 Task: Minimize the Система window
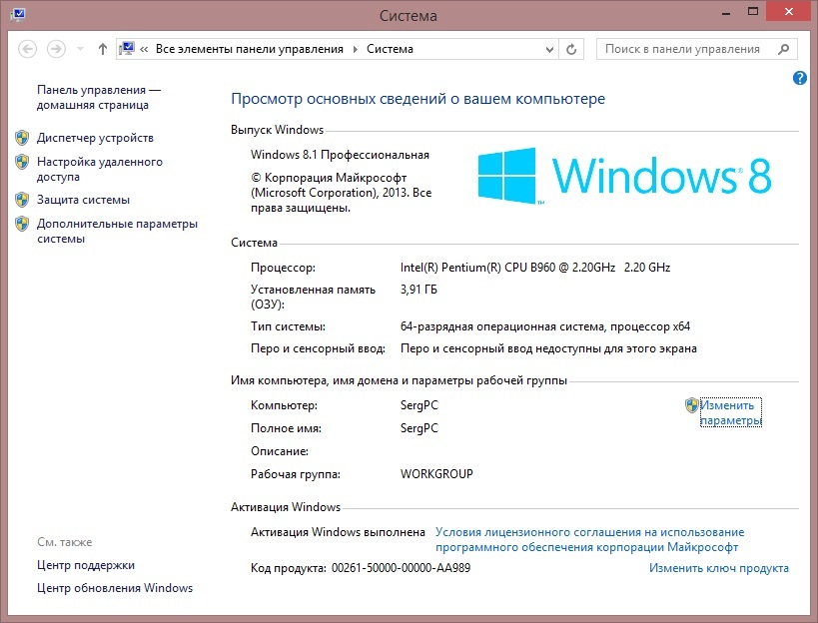point(726,13)
